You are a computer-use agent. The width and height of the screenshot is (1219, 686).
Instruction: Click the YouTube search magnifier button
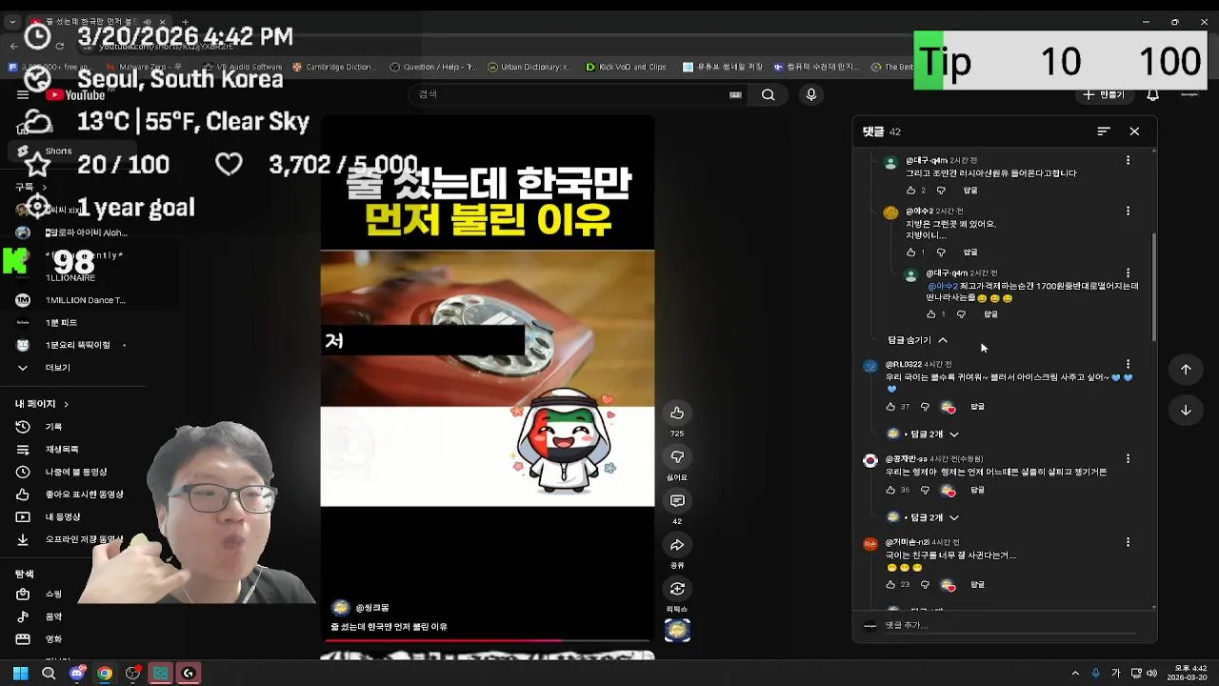pyautogui.click(x=768, y=94)
